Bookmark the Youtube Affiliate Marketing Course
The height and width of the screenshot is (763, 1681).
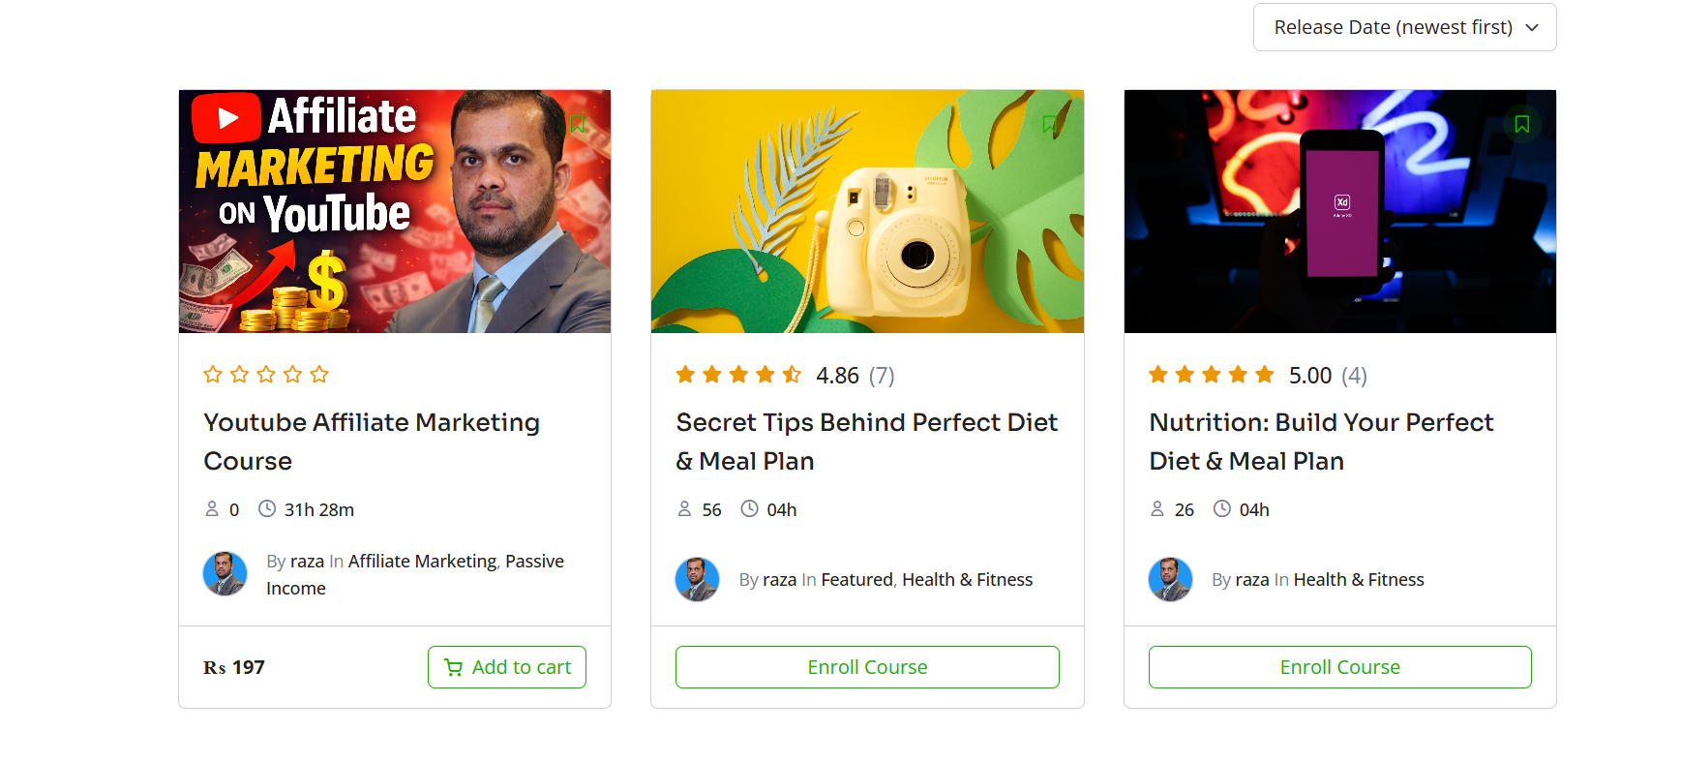578,124
